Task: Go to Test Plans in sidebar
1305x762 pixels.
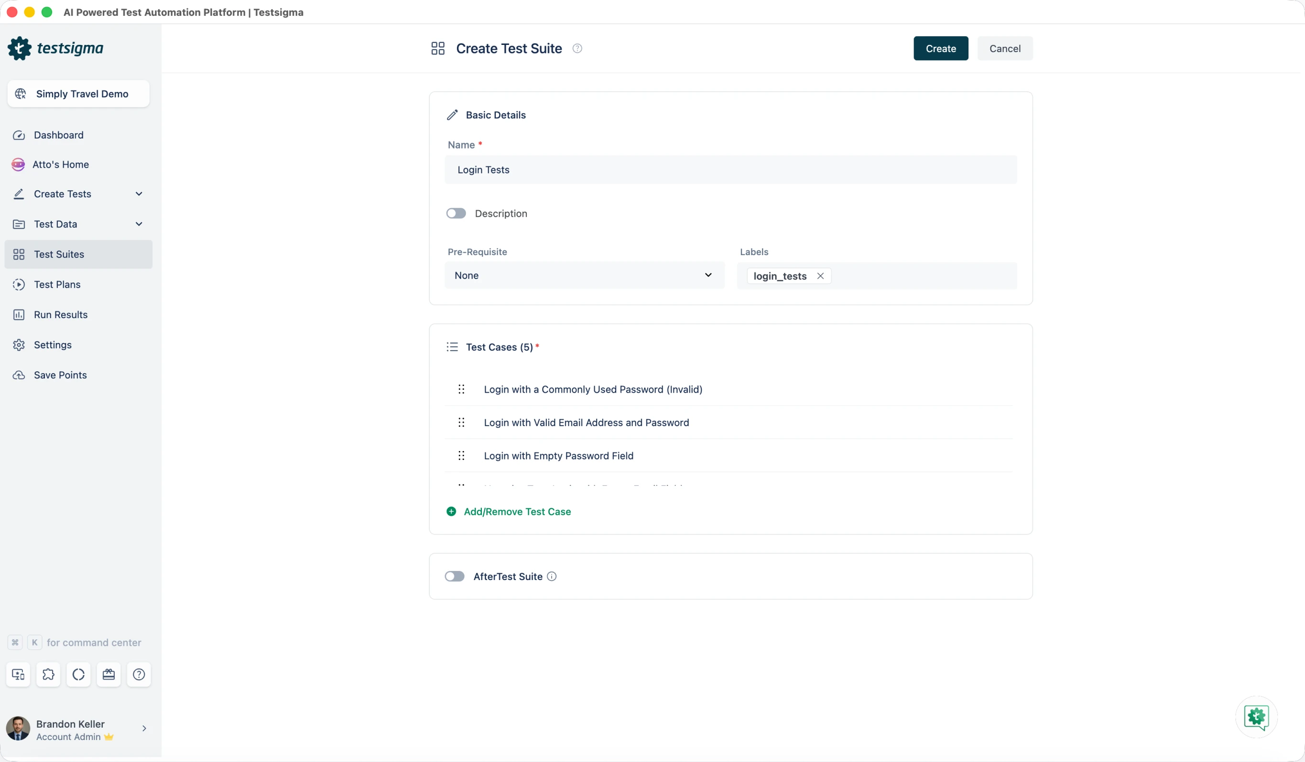Action: (57, 284)
